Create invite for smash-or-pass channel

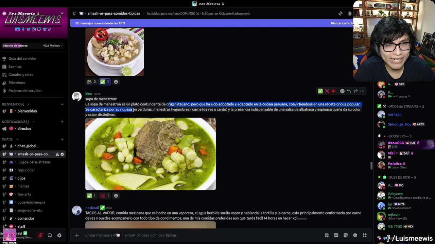(57, 154)
